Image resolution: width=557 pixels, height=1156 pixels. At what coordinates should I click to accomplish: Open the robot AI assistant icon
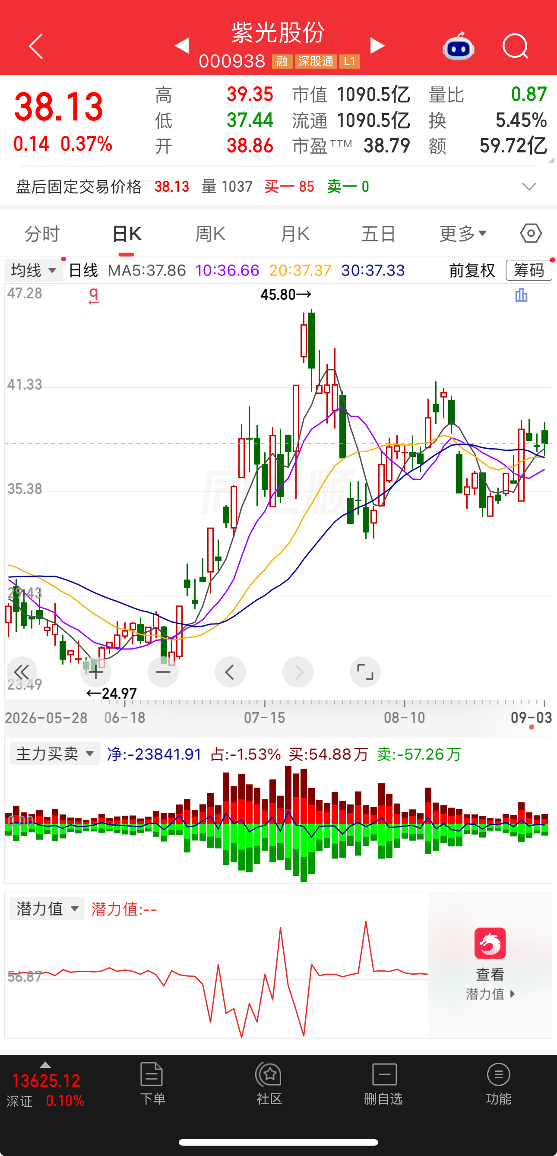coord(458,47)
